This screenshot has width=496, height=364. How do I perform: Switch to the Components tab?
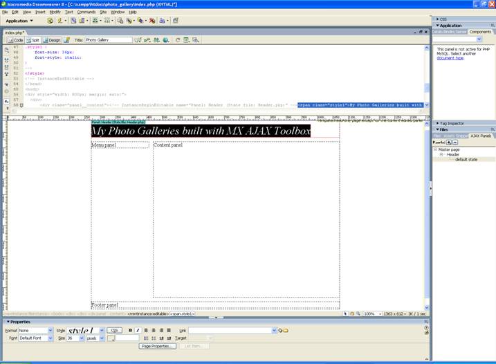pyautogui.click(x=480, y=32)
